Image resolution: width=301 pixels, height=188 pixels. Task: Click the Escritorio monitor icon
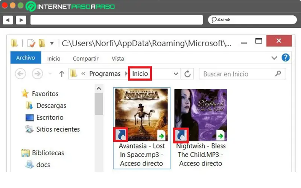[30, 118]
